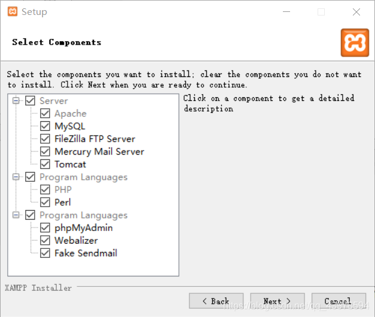Collapse the second Program Languages group
This screenshot has width=375, height=317.
(x=16, y=215)
